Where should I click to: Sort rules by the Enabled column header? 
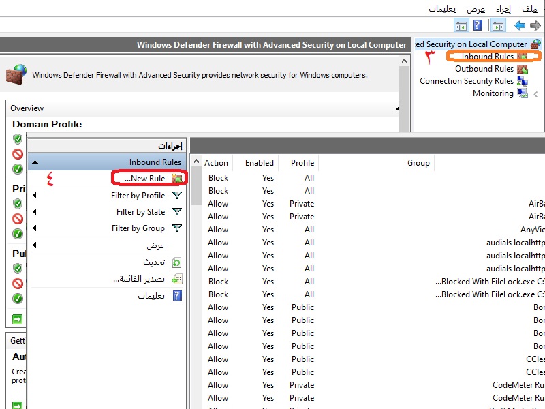(x=260, y=163)
